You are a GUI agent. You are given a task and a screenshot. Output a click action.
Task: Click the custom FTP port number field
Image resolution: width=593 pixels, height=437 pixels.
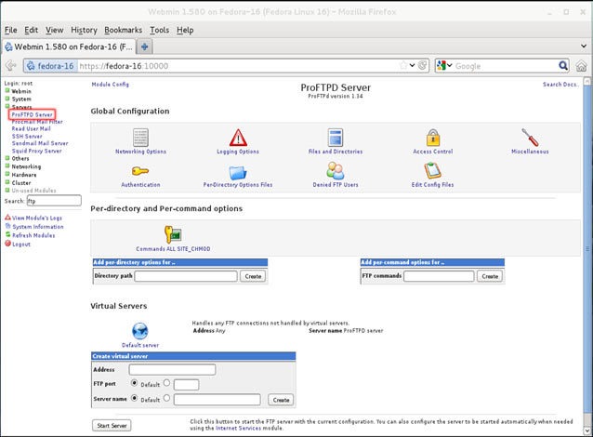186,385
